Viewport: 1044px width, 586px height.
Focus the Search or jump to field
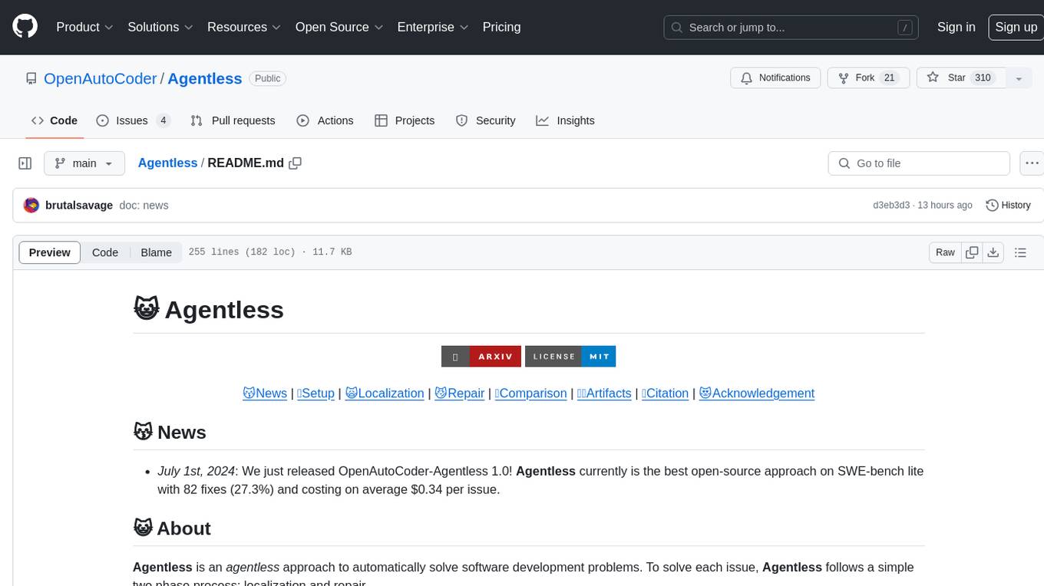coord(792,28)
